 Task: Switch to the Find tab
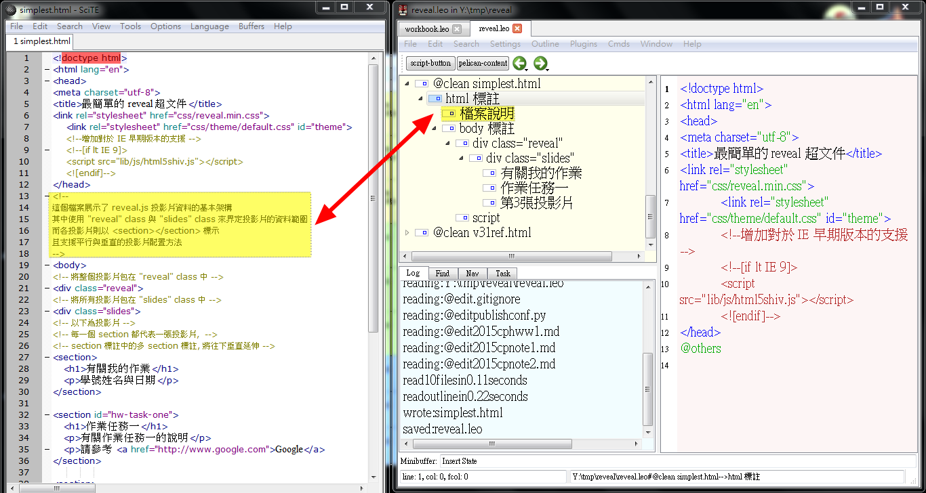point(442,273)
